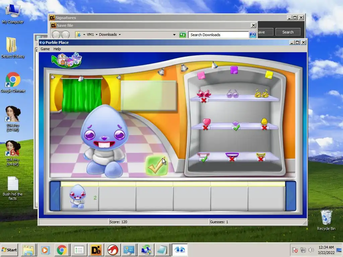Screen dimensions: 343x257
Task: Select IDA Pro (64-bit) desktop shortcut
Action: [x=13, y=153]
